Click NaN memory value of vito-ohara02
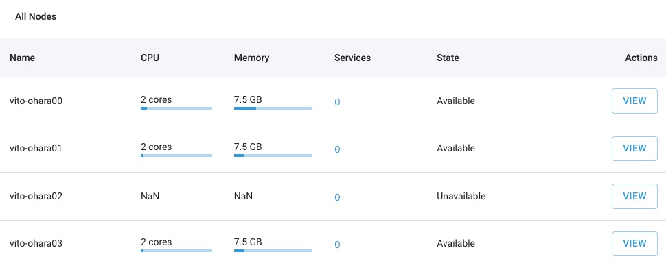 tap(243, 196)
